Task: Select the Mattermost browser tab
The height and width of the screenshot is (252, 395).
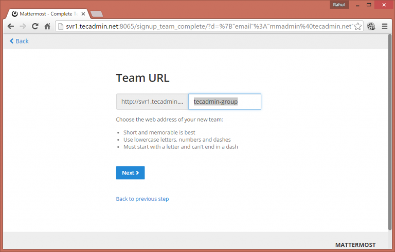Action: pos(46,13)
